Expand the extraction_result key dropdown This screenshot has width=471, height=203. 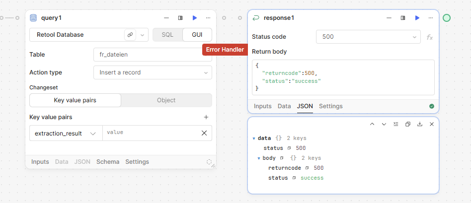[65, 133]
